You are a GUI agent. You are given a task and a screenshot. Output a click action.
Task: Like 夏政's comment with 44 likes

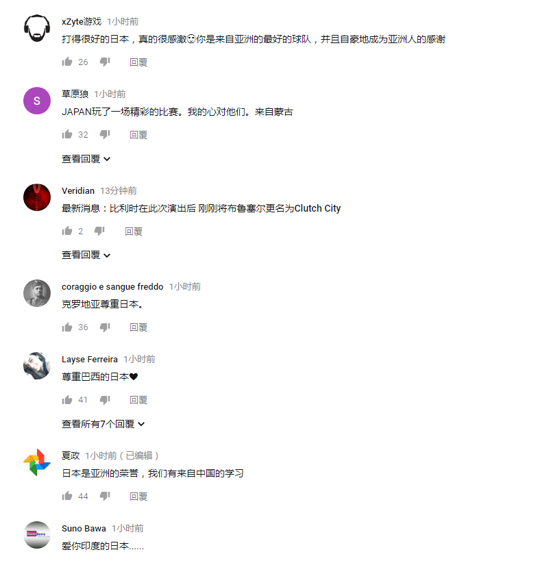(x=66, y=496)
